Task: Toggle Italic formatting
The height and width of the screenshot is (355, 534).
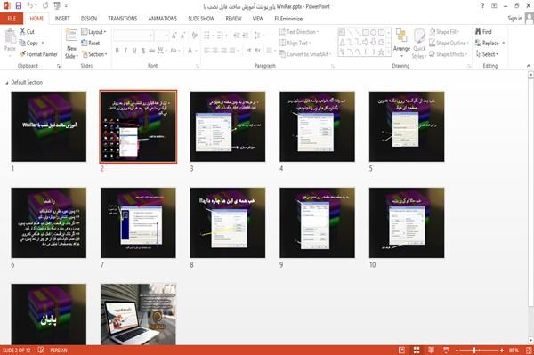Action: click(x=125, y=51)
